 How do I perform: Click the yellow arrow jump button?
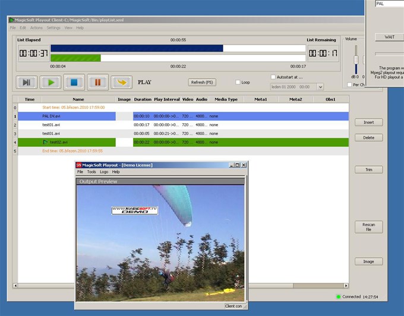(121, 82)
